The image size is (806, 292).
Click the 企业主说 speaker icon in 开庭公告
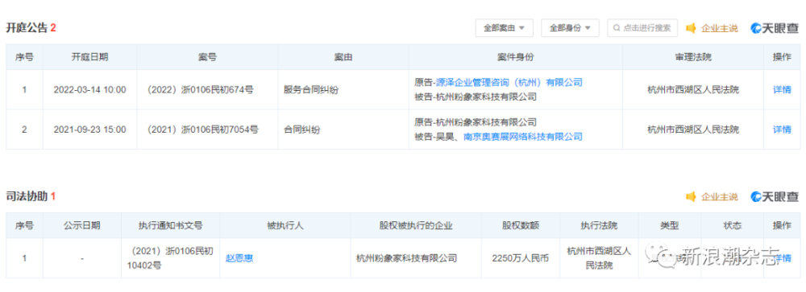click(x=692, y=27)
